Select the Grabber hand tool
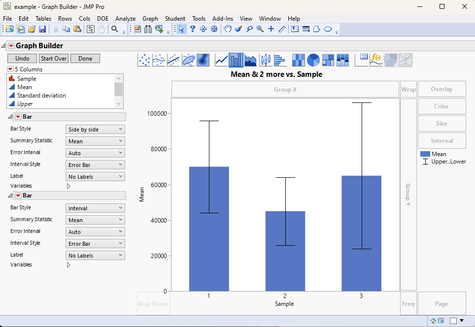 228,29
